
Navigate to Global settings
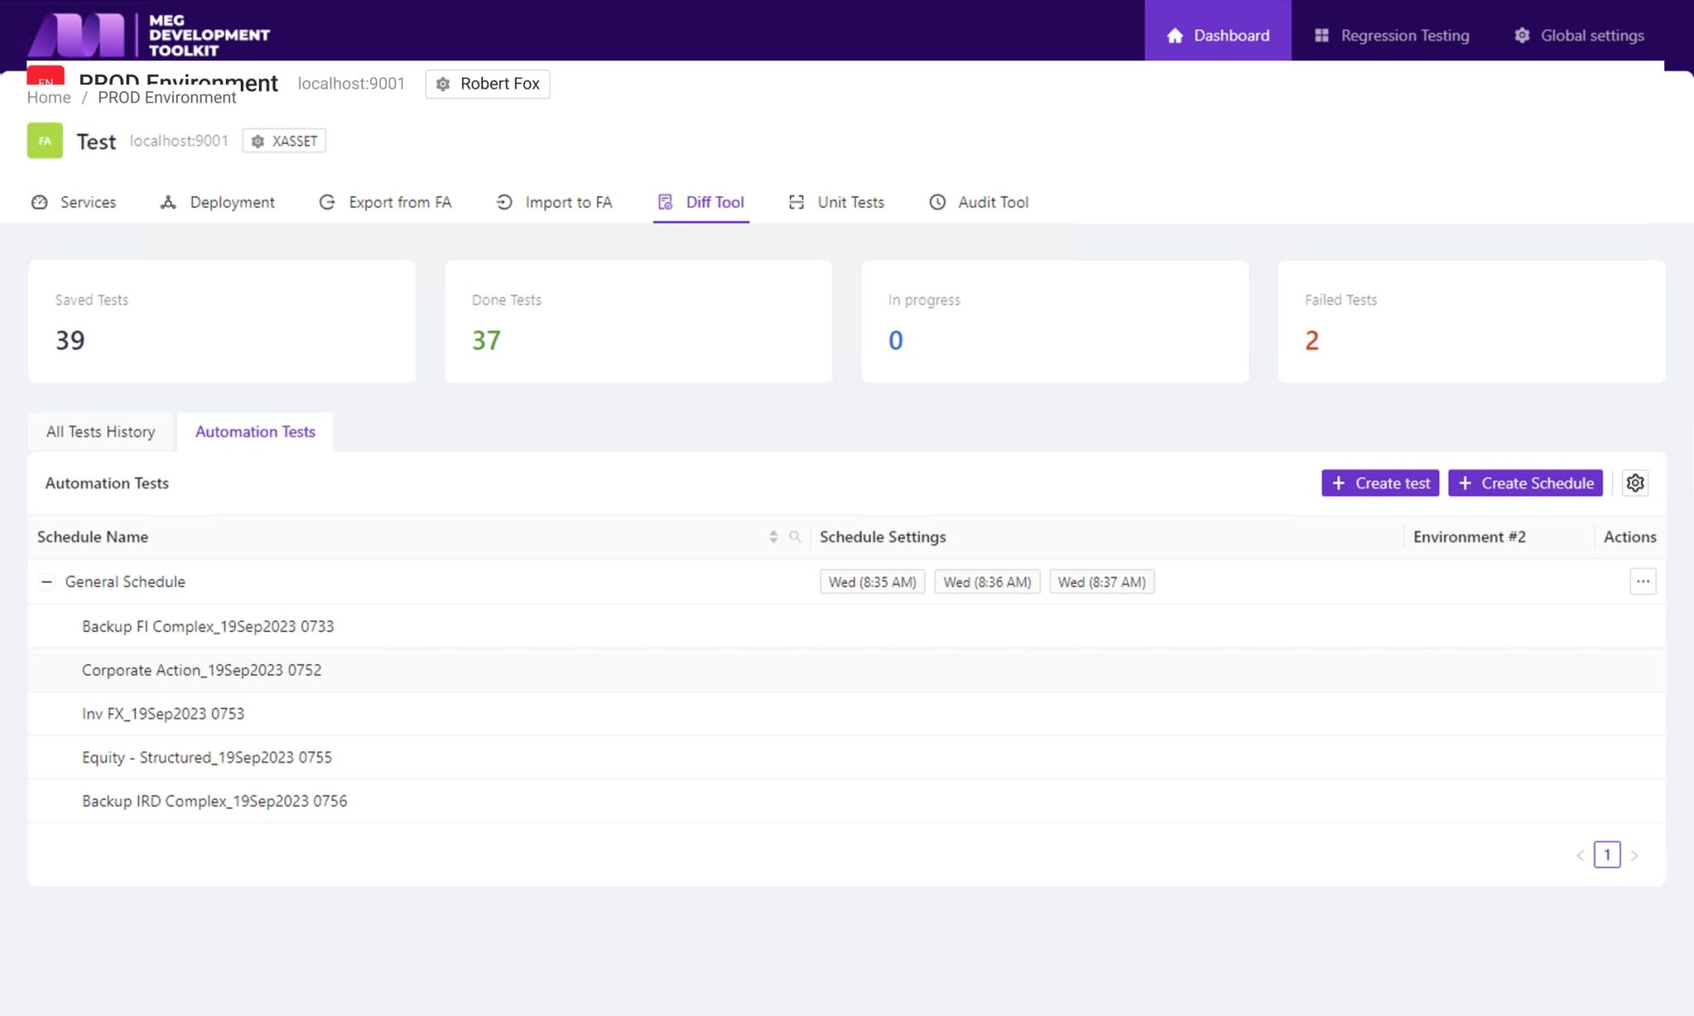coord(1577,35)
